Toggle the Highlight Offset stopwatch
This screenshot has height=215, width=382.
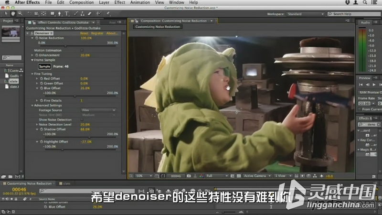[x=42, y=141]
